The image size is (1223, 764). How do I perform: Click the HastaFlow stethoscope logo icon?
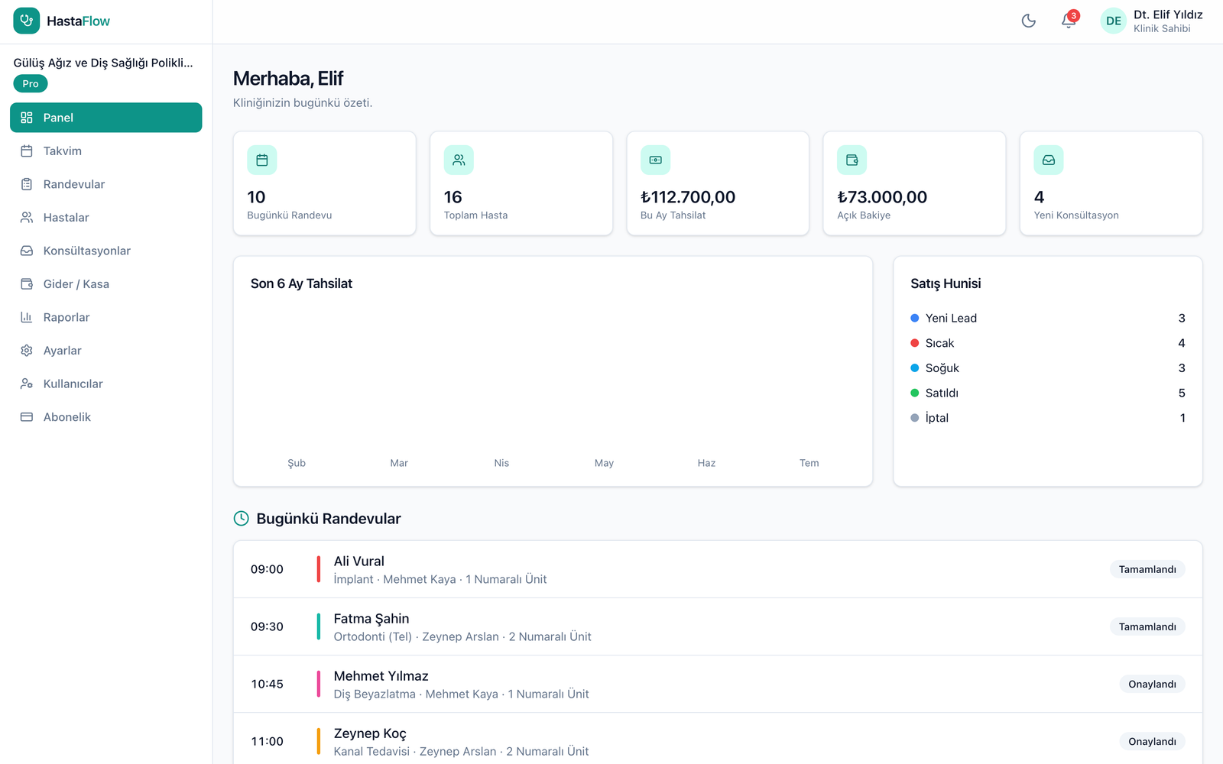[x=27, y=21]
